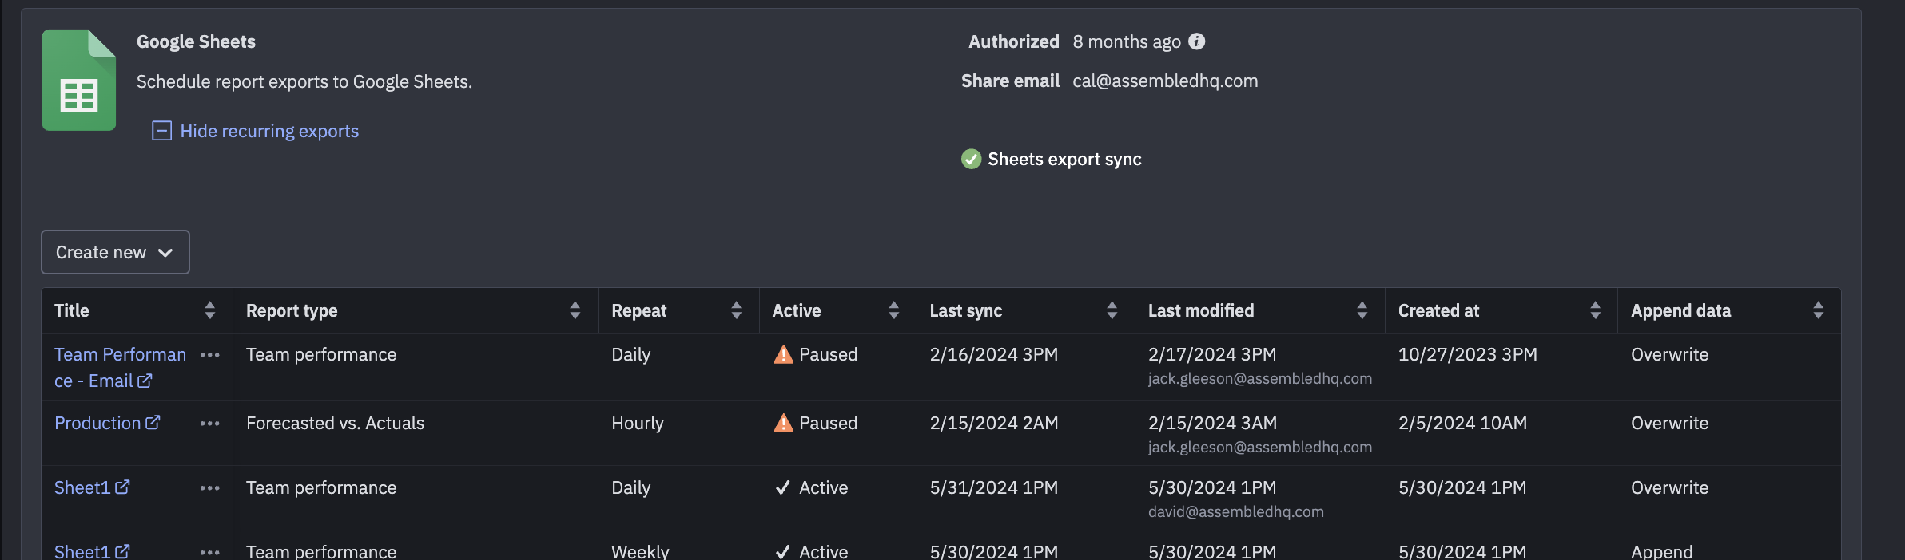
Task: Open the Production sheet link
Action: 107,423
